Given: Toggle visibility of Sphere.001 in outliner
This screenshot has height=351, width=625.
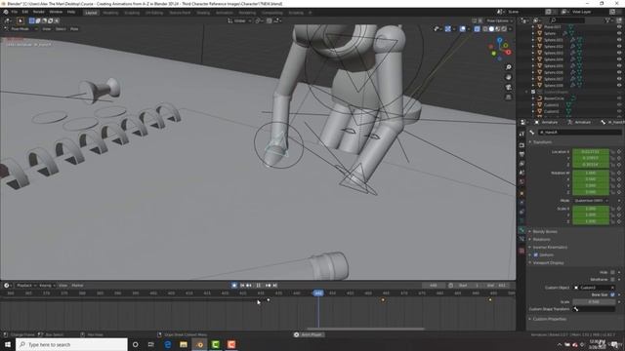Looking at the screenshot, I should [619, 40].
